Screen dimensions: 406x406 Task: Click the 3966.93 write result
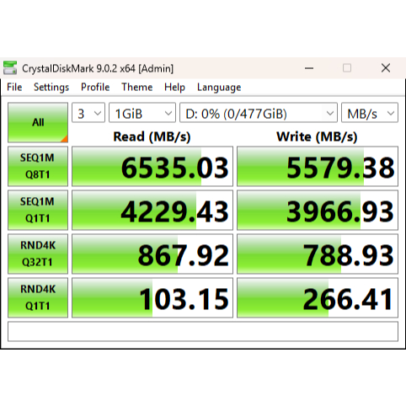tap(318, 210)
